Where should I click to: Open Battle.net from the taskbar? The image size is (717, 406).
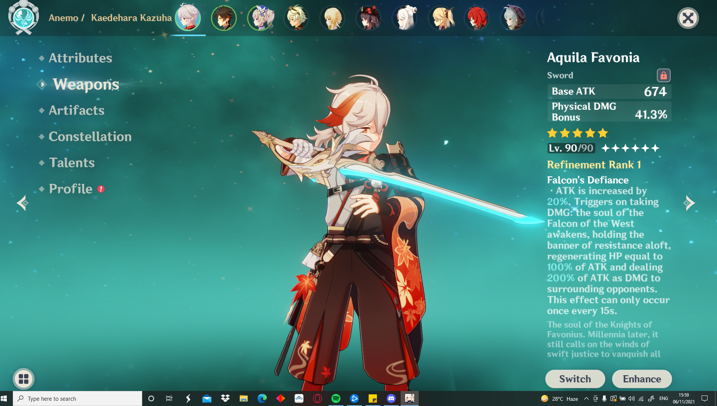354,398
